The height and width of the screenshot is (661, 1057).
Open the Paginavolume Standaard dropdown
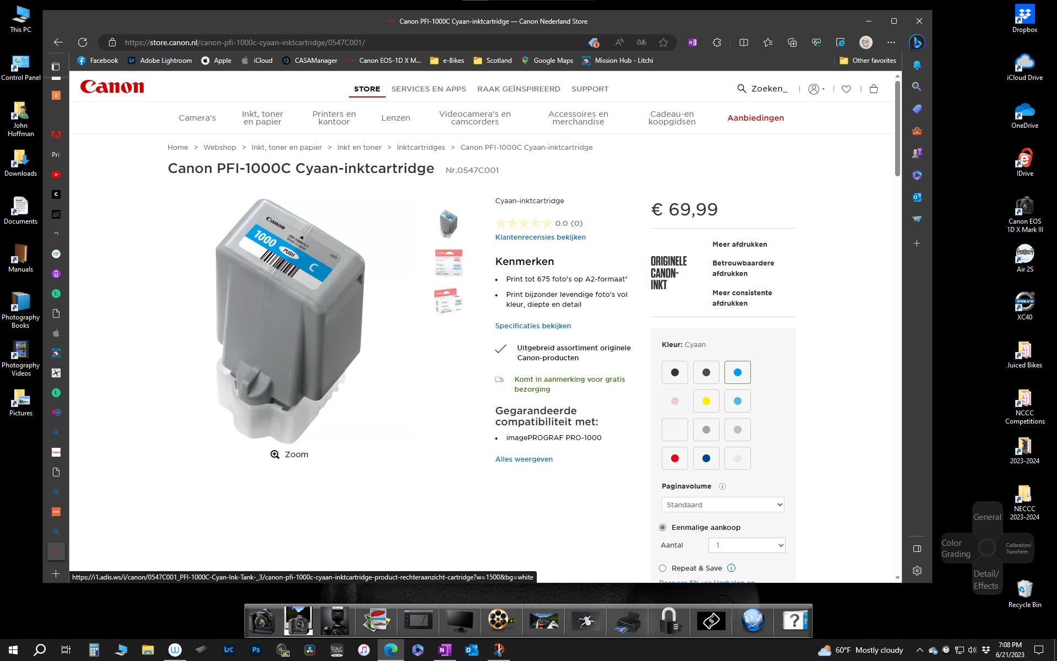723,504
